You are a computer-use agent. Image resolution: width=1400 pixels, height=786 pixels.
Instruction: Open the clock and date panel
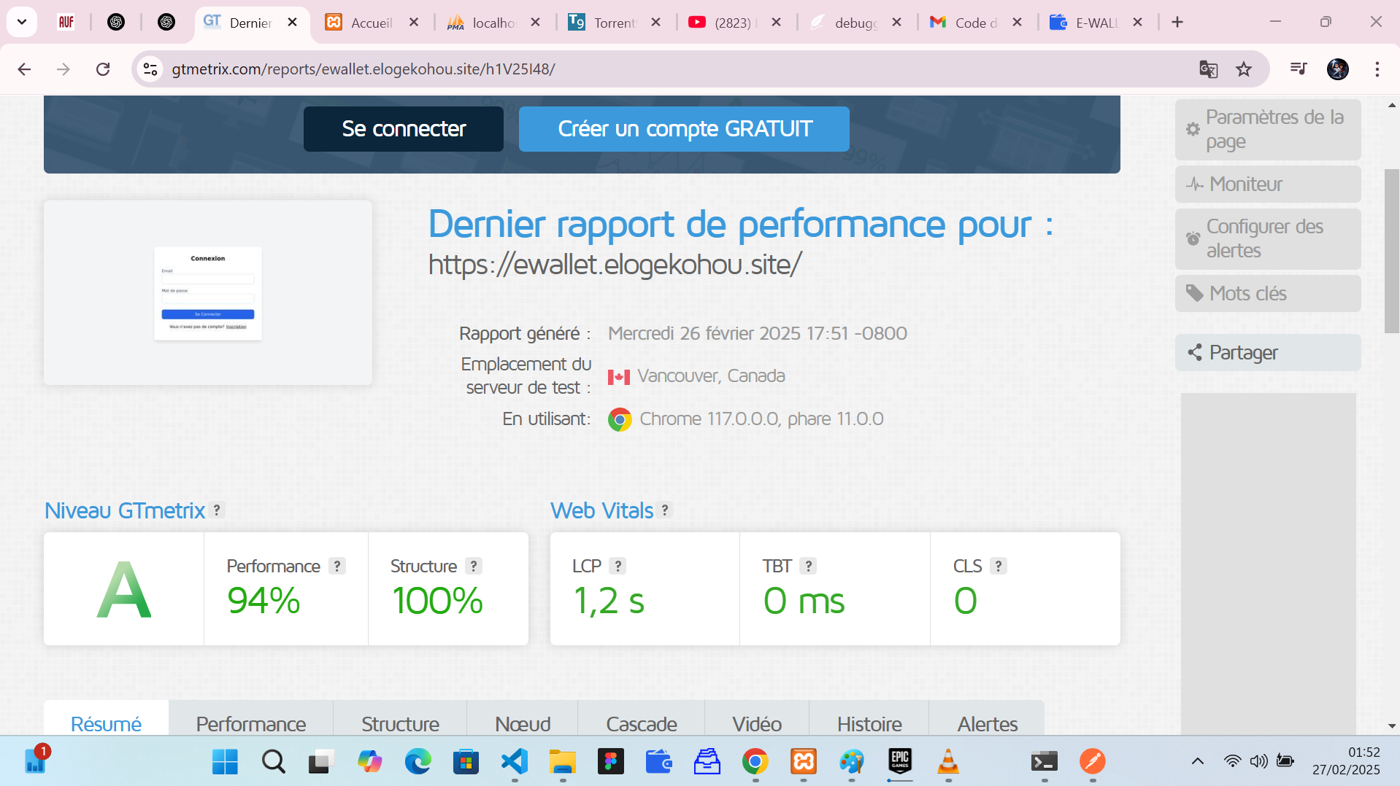(1346, 761)
